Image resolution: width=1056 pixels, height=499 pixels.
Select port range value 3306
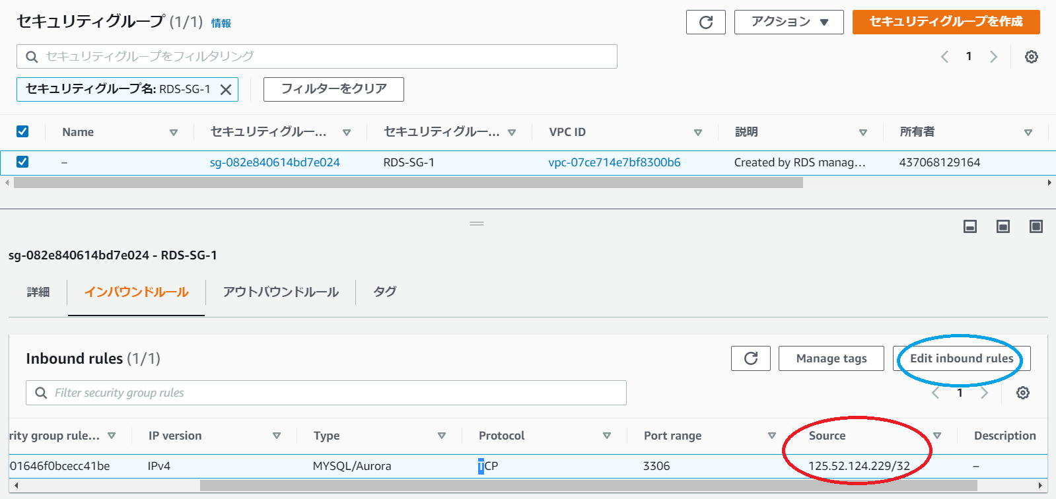[x=656, y=466]
